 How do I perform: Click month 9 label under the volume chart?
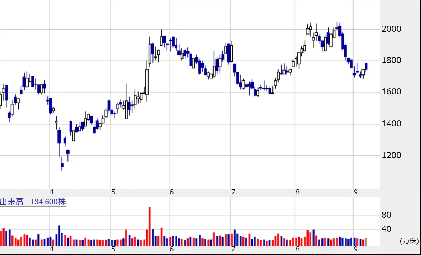point(356,249)
